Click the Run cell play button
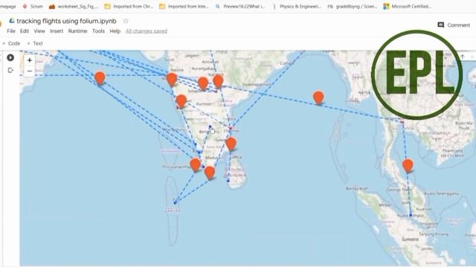Screen dimensions: 476x268 click(x=10, y=57)
